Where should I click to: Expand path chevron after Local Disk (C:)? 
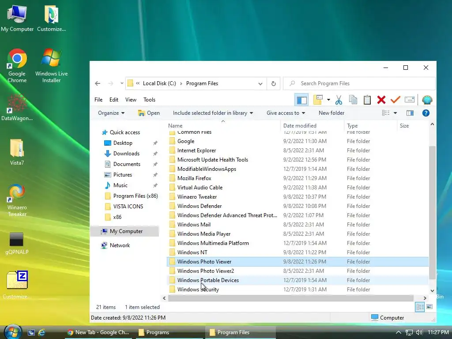click(181, 83)
